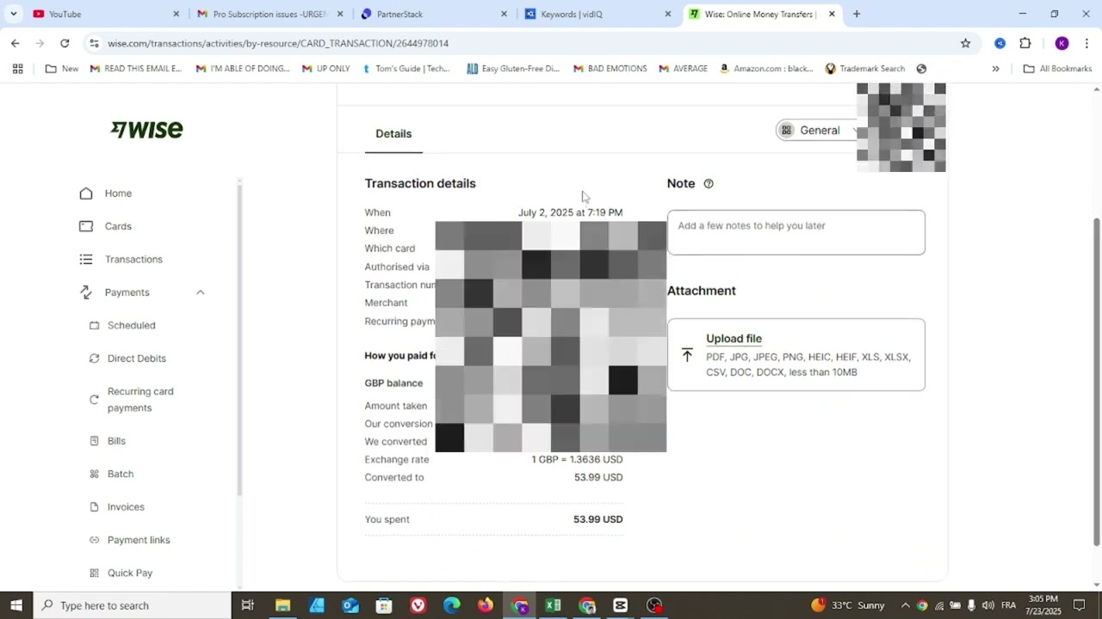The width and height of the screenshot is (1102, 619).
Task: Click the address bar URL
Action: 278,43
